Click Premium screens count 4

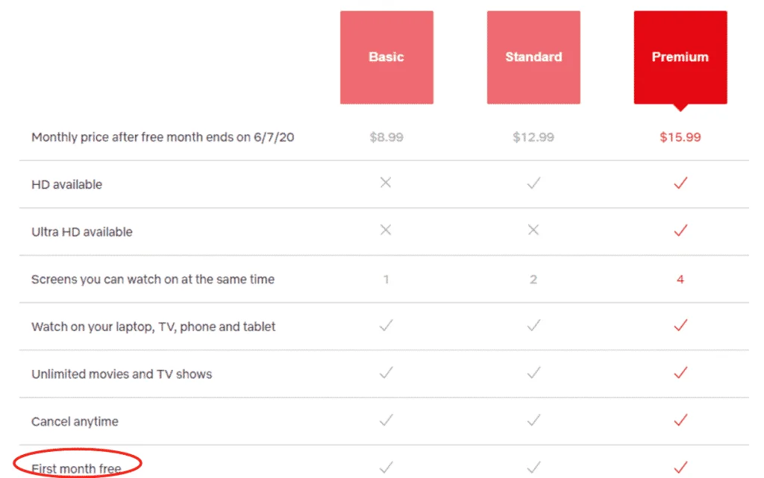tap(680, 280)
